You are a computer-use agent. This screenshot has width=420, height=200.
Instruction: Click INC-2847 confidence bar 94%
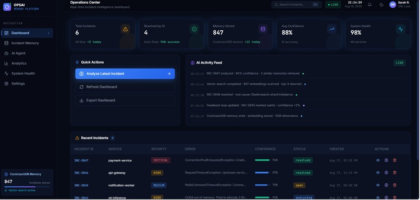coord(263,160)
